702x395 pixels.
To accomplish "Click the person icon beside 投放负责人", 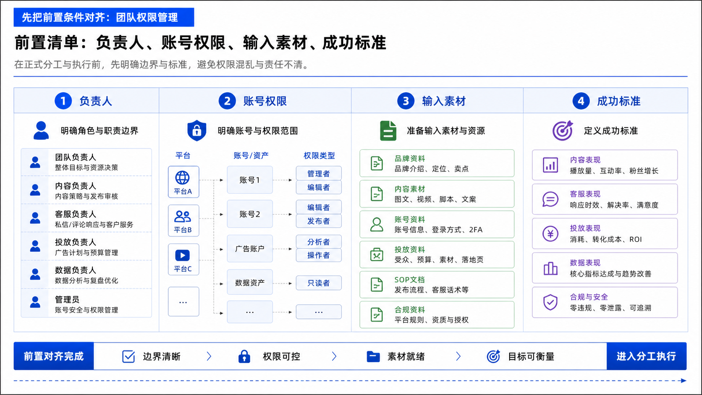I will pyautogui.click(x=35, y=246).
